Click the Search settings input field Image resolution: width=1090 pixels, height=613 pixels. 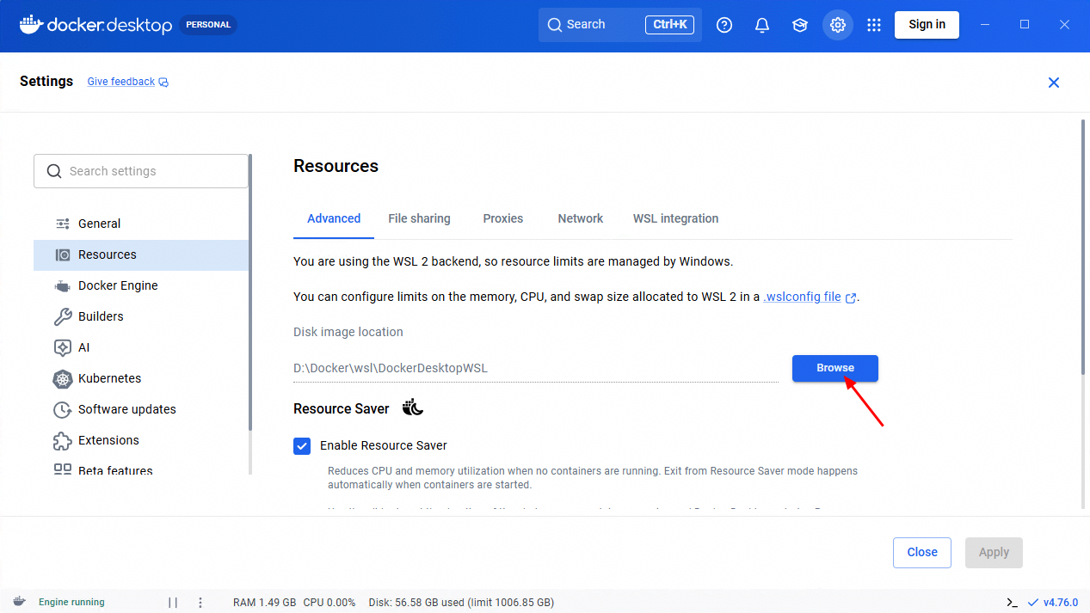point(141,171)
